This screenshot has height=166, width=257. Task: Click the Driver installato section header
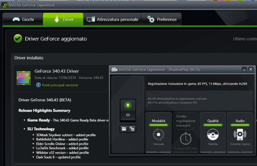pos(29,58)
